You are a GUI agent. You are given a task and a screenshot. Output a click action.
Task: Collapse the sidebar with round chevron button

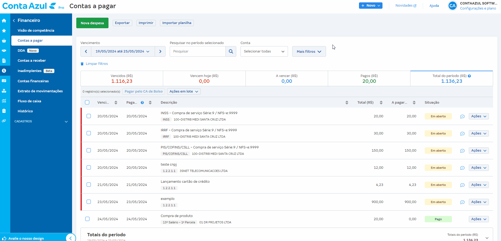(x=70, y=238)
